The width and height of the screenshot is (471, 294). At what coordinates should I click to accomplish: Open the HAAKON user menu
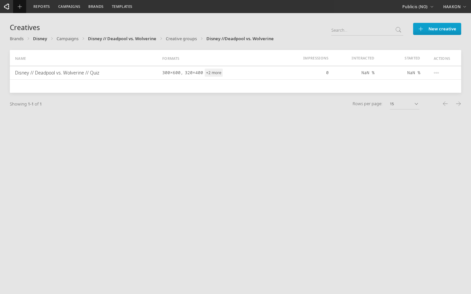pos(454,7)
